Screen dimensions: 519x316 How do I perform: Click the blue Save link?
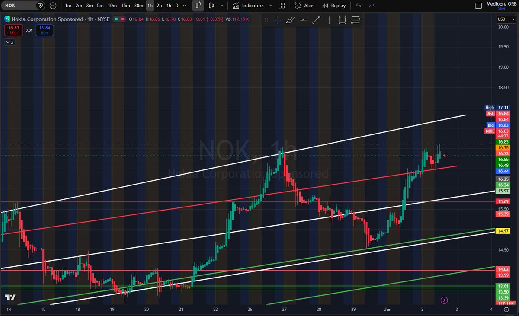pos(501,8)
